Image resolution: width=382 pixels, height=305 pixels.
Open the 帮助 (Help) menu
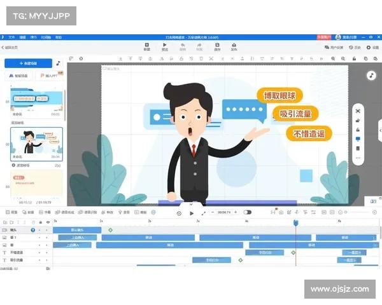tap(59, 37)
